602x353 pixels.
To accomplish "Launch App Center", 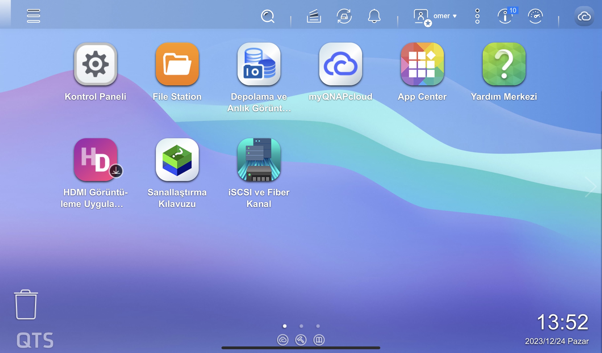I will (422, 64).
